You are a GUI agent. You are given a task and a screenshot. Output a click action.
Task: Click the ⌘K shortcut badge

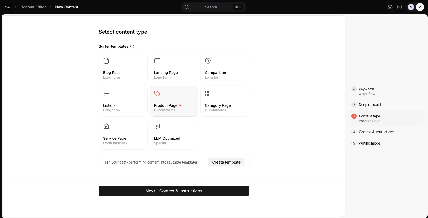click(238, 7)
